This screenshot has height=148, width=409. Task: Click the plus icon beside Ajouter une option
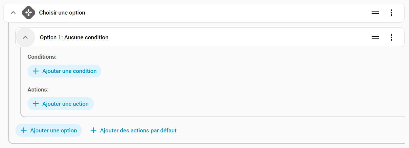tap(24, 131)
